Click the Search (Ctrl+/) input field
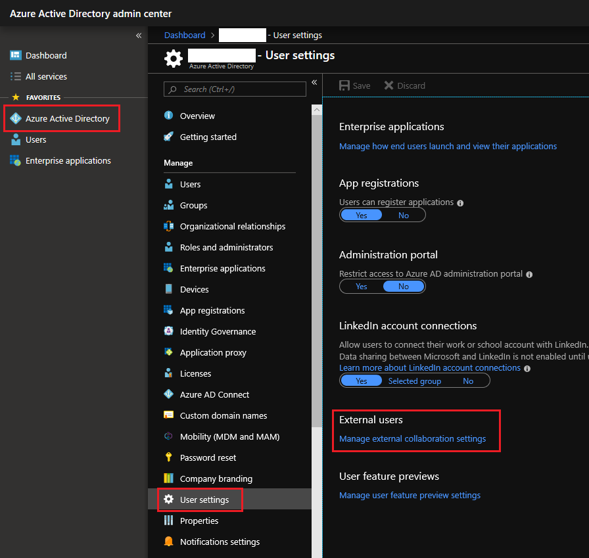This screenshot has width=589, height=558. (x=235, y=89)
